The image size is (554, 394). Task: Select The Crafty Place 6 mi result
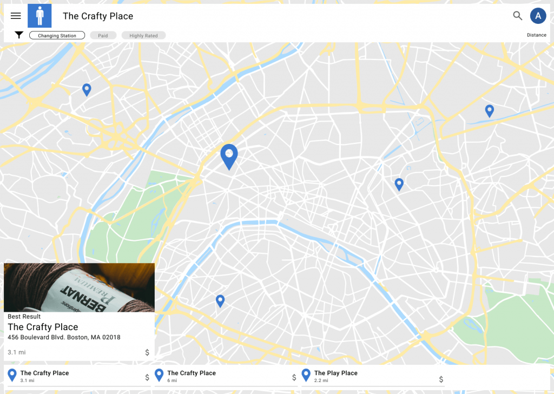[224, 376]
